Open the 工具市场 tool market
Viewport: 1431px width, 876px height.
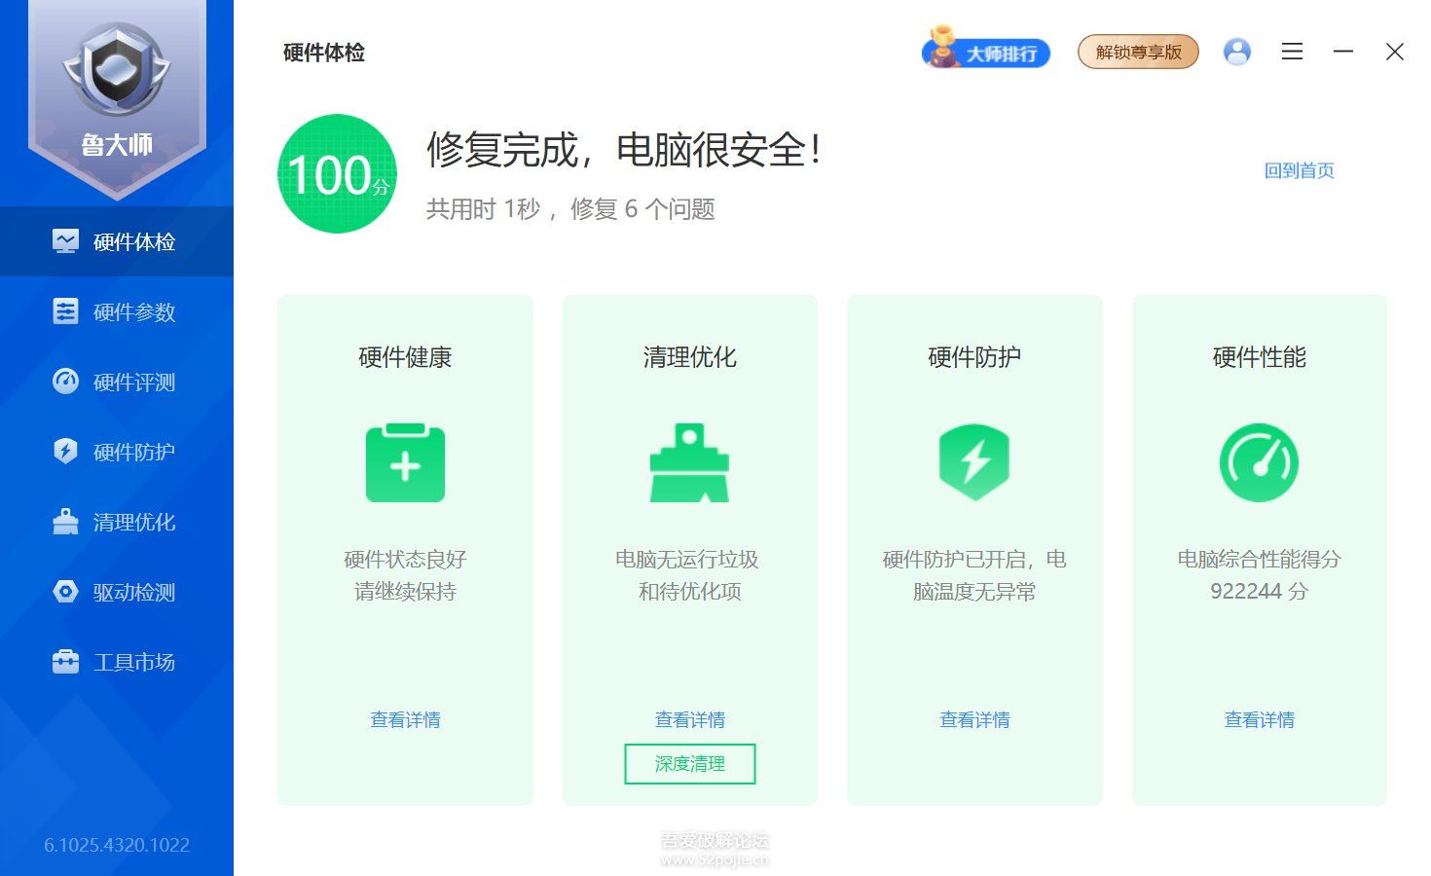pos(130,662)
